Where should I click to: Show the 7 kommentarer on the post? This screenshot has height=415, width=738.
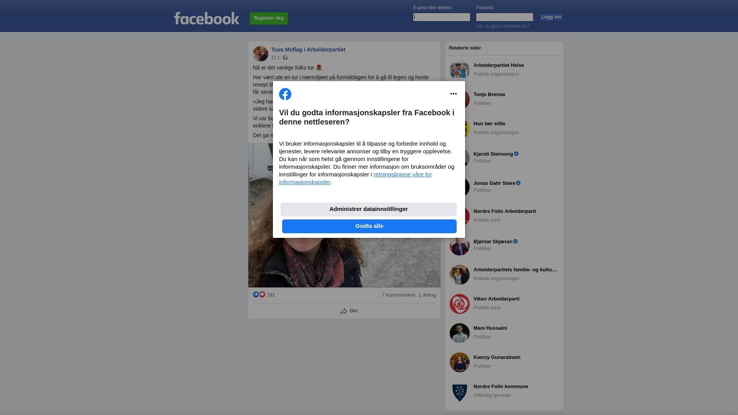pyautogui.click(x=399, y=295)
